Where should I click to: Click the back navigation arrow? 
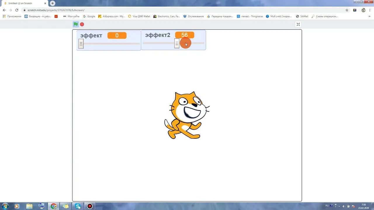pos(4,10)
